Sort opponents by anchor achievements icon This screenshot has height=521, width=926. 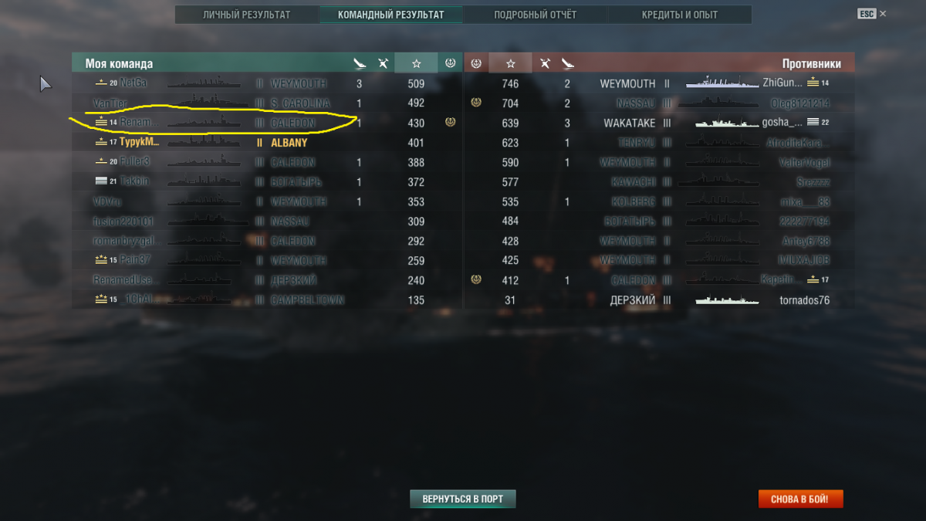(x=476, y=63)
